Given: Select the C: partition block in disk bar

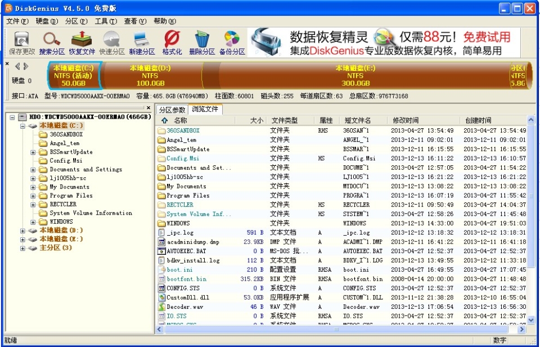Looking at the screenshot, I should [x=73, y=75].
